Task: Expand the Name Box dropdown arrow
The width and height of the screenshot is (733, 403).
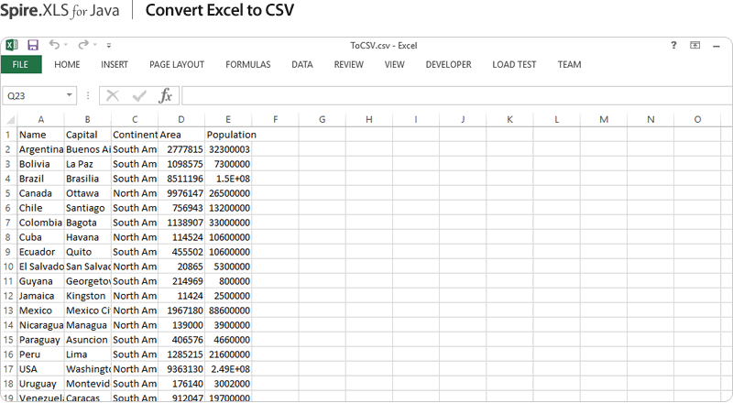Action: point(70,96)
